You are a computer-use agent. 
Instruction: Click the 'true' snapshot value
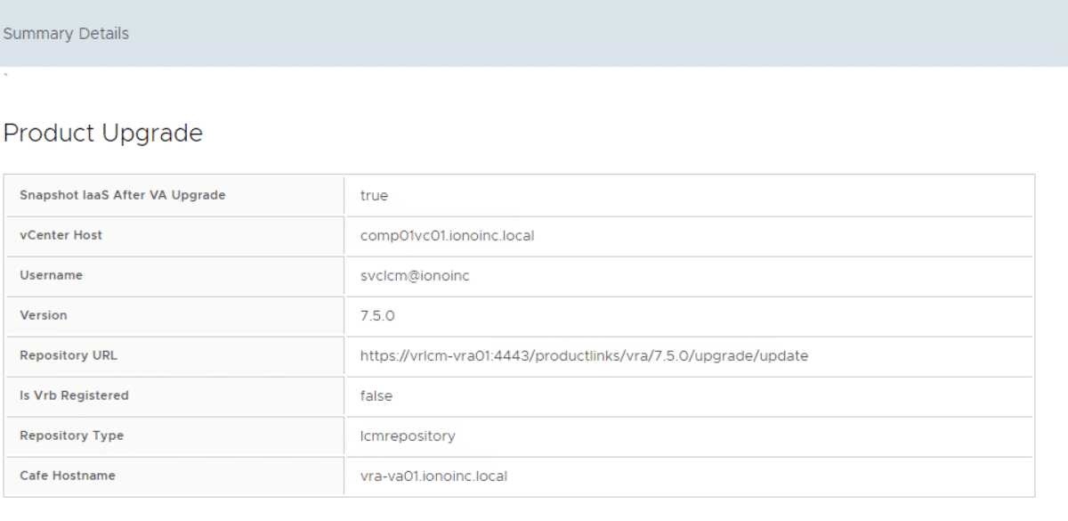point(374,195)
